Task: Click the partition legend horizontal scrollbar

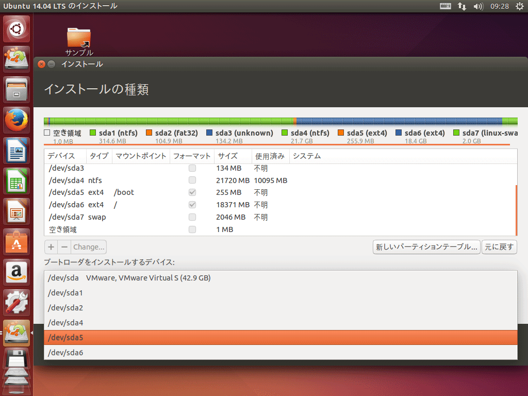Action: [277, 145]
